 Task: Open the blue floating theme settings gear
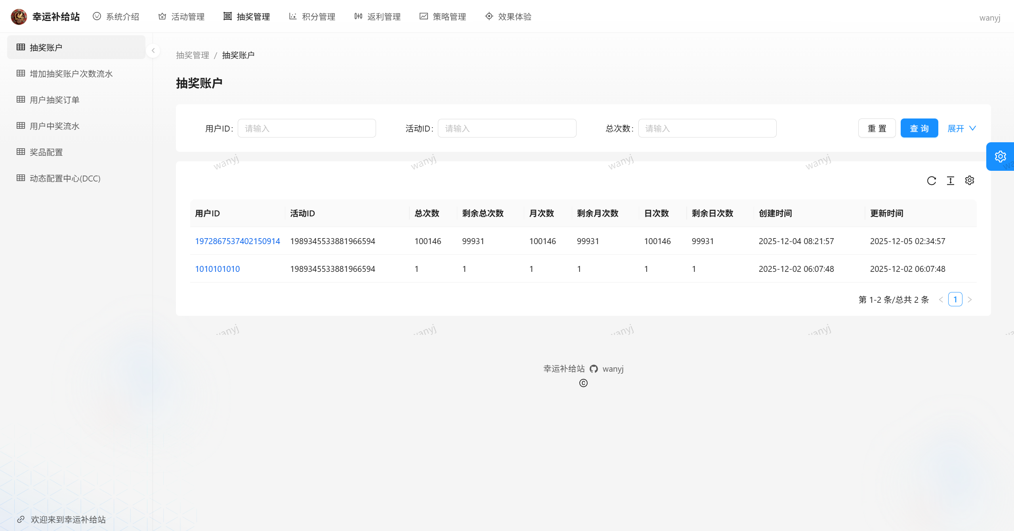1000,157
